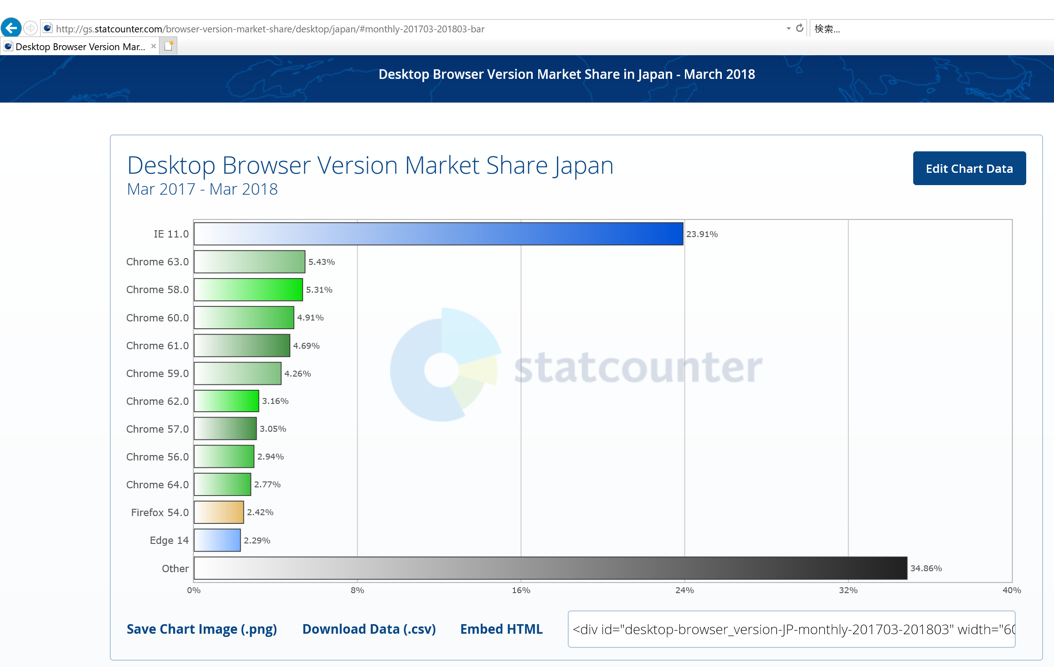
Task: Click inside the 検索 search field
Action: 889,28
